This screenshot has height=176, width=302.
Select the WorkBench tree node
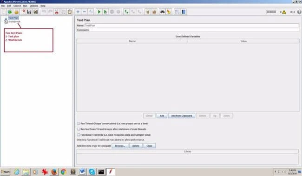[x=14, y=22]
